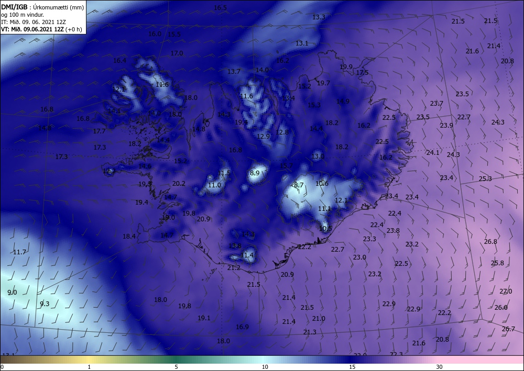The height and width of the screenshot is (371, 524).
Task: Click the 11.4 map value
Action: 247,255
